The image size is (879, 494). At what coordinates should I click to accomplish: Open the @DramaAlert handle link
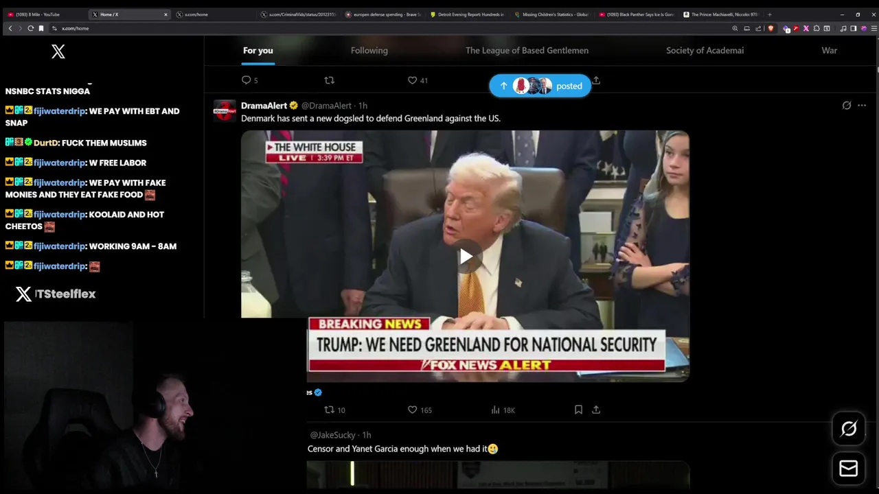[x=326, y=106]
